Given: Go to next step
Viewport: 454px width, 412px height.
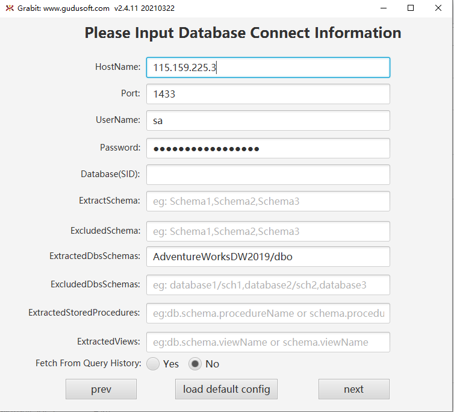Looking at the screenshot, I should click(x=353, y=389).
